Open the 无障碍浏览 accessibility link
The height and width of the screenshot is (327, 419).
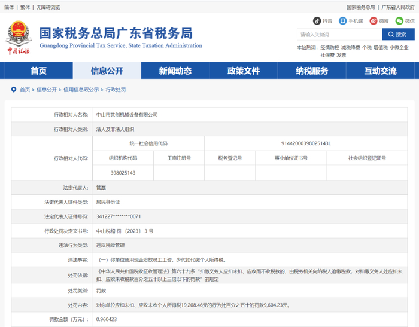tap(48, 8)
